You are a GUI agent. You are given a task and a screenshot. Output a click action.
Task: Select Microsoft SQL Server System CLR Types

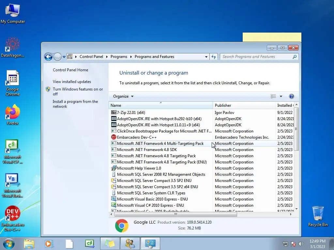(202, 193)
